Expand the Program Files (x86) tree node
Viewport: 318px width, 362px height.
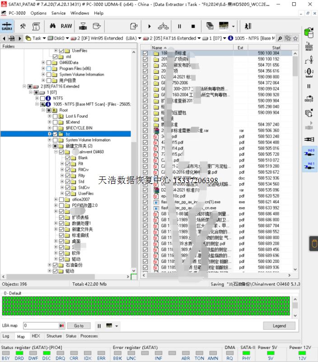point(43,68)
